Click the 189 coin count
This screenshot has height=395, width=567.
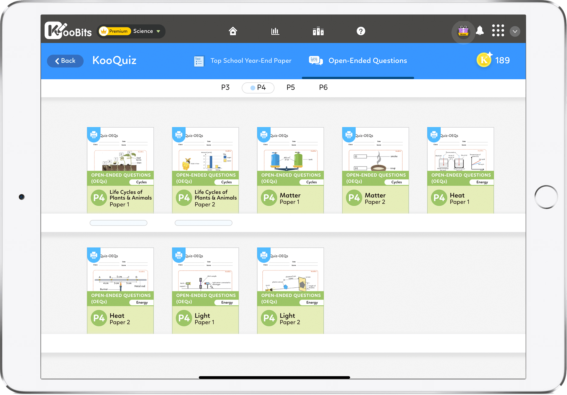(x=502, y=61)
